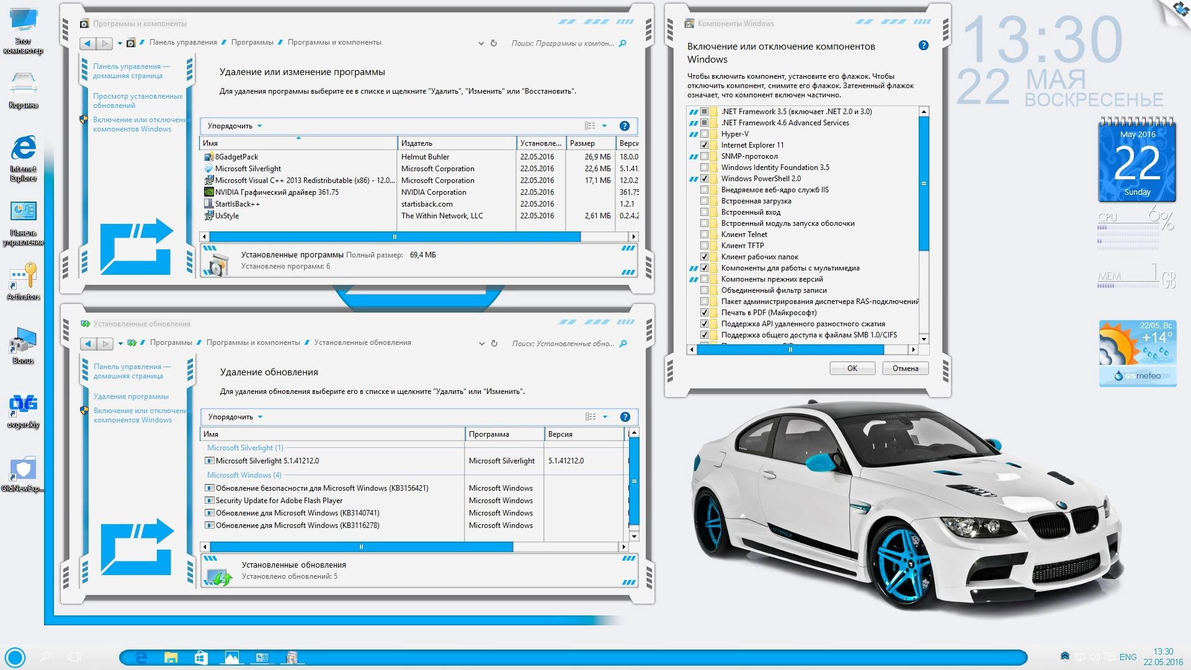Open the Recycle Bin (Корзина)

coord(23,84)
